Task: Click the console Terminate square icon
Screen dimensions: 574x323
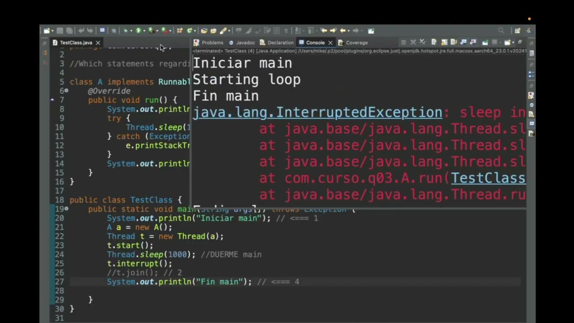Action: coord(404,43)
